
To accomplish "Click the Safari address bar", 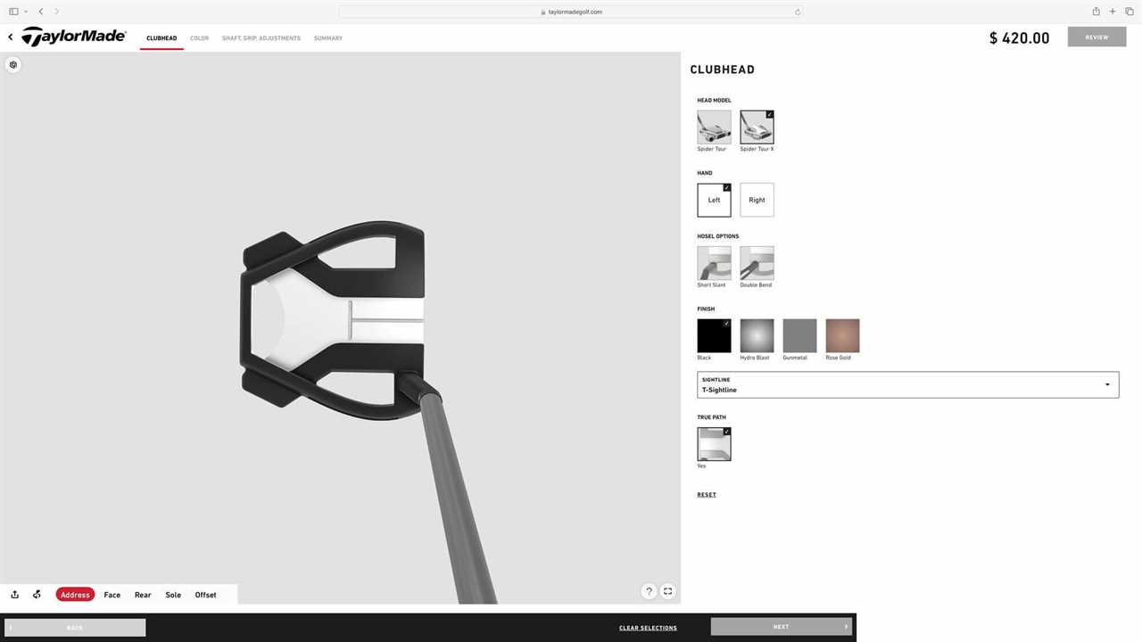I will coord(571,12).
